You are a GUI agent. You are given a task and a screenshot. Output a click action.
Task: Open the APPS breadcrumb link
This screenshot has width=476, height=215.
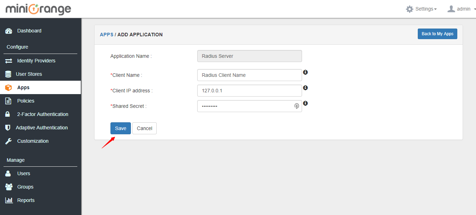coord(107,34)
